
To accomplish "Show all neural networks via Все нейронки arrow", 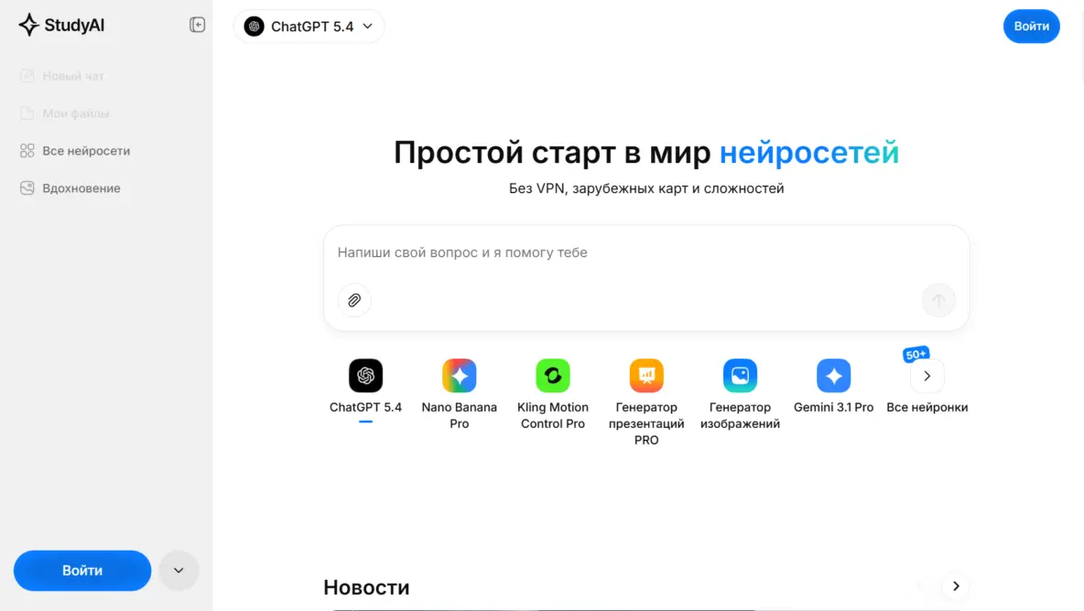I will tap(927, 376).
